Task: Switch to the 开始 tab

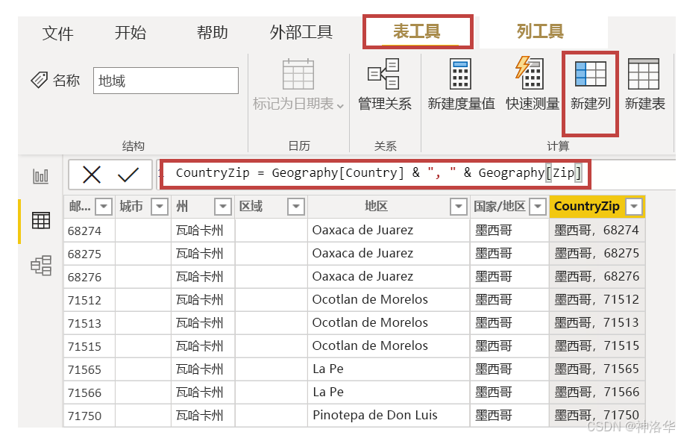Action: click(130, 32)
